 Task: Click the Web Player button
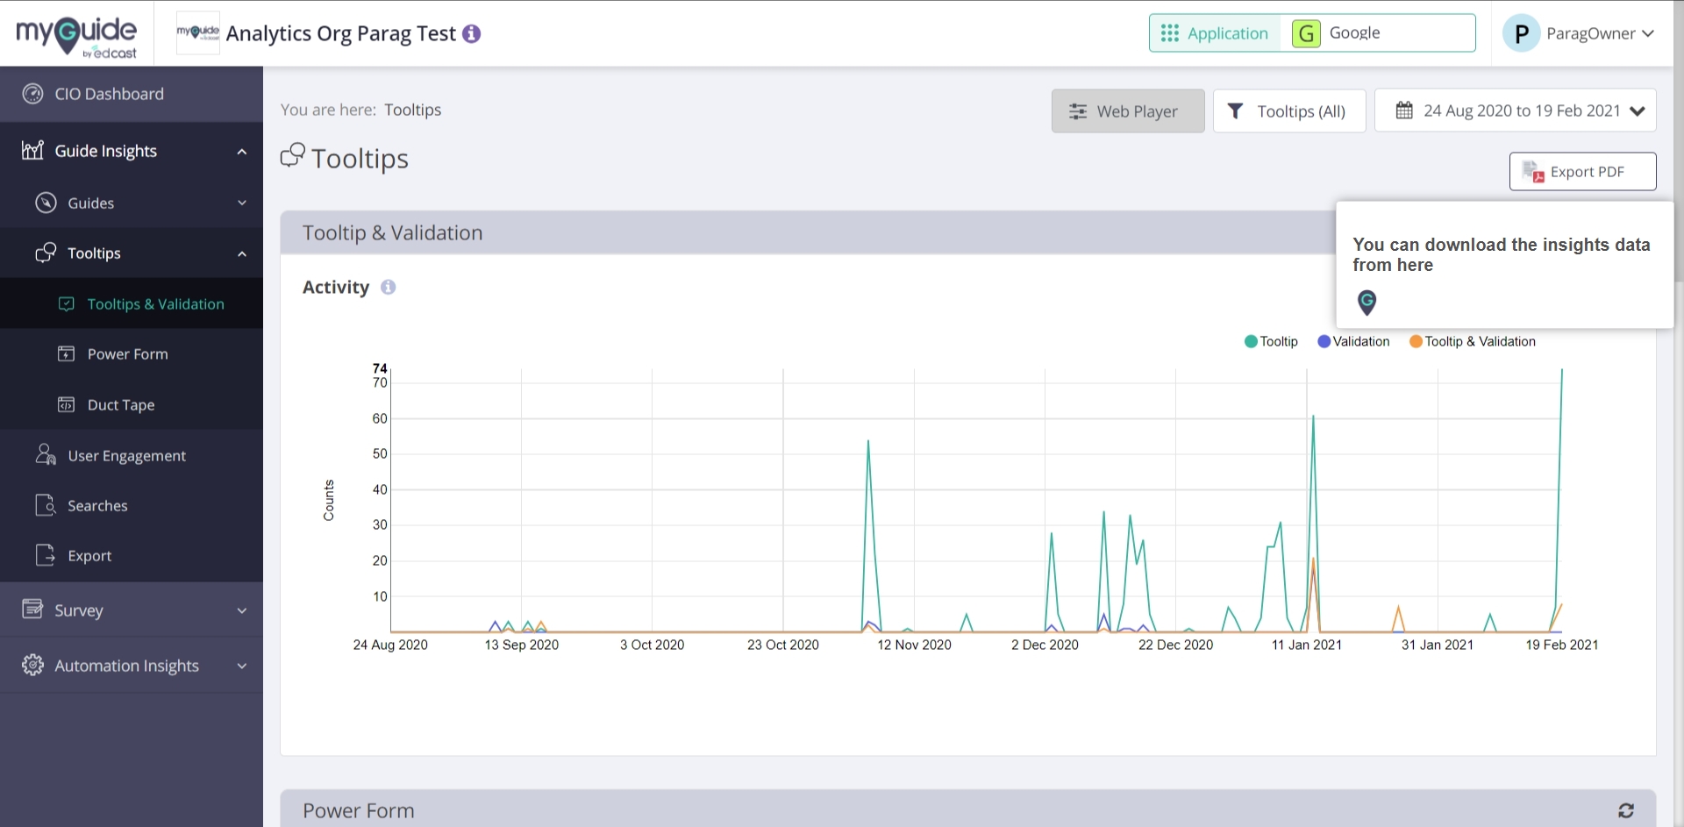pyautogui.click(x=1128, y=111)
